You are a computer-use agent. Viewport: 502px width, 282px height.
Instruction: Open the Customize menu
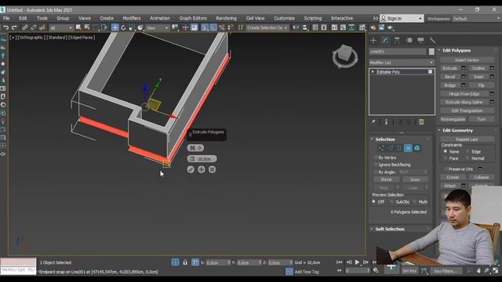(x=284, y=18)
